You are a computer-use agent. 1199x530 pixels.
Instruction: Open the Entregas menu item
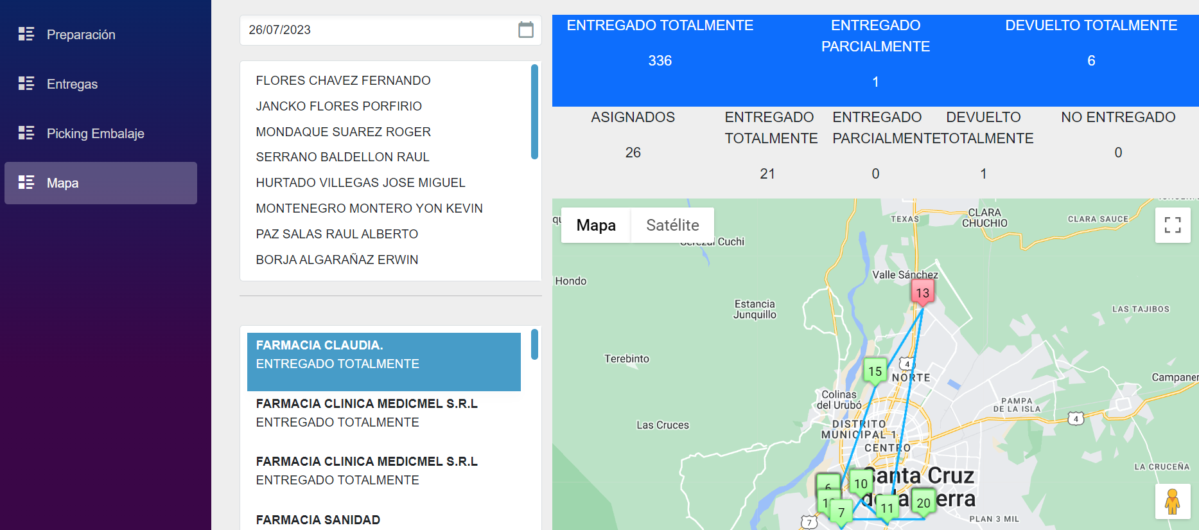pyautogui.click(x=101, y=84)
